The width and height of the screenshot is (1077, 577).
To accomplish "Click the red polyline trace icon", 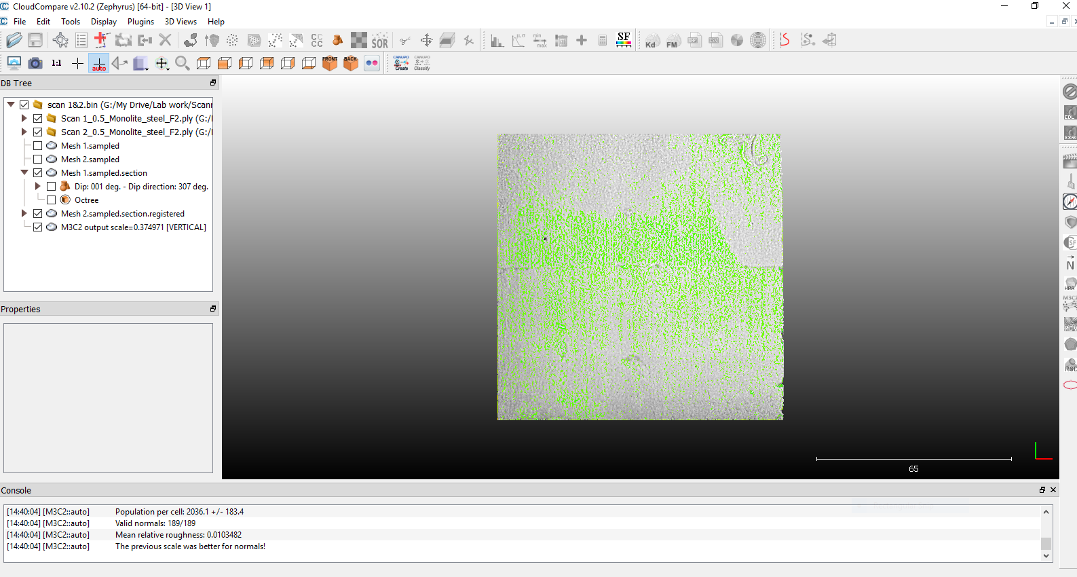I will (x=785, y=41).
